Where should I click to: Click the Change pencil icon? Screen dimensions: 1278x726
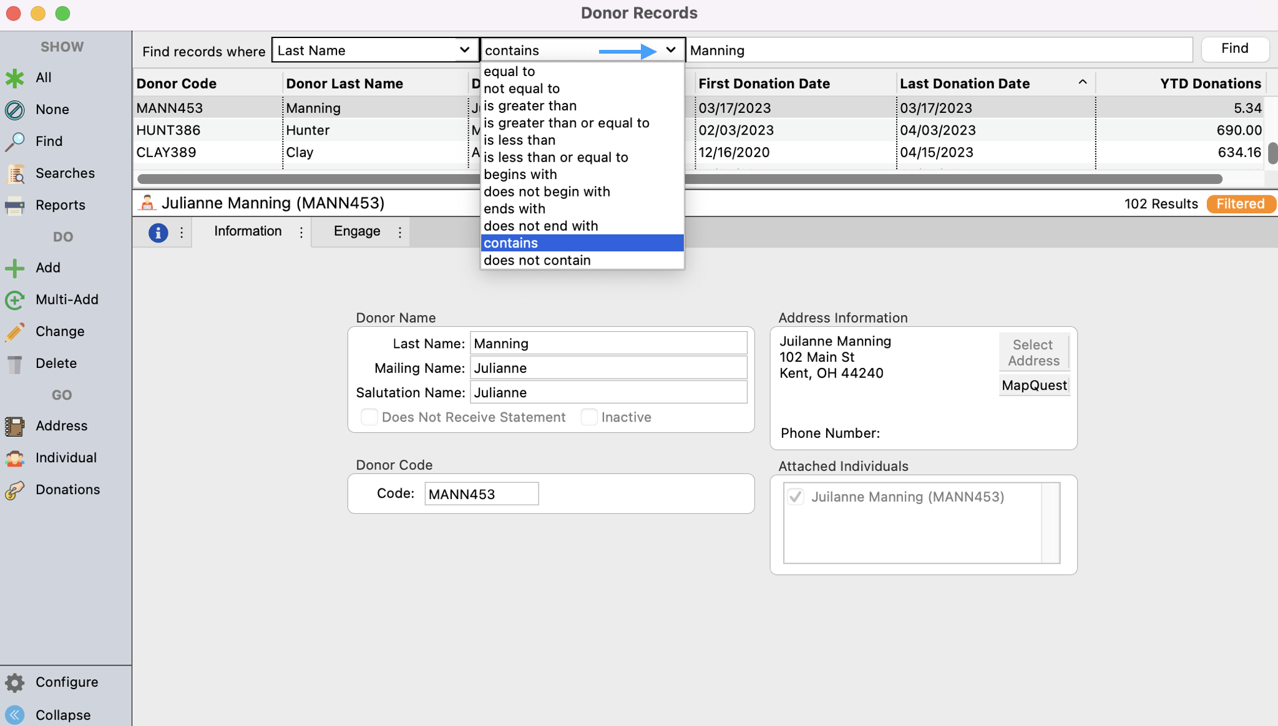pos(14,332)
